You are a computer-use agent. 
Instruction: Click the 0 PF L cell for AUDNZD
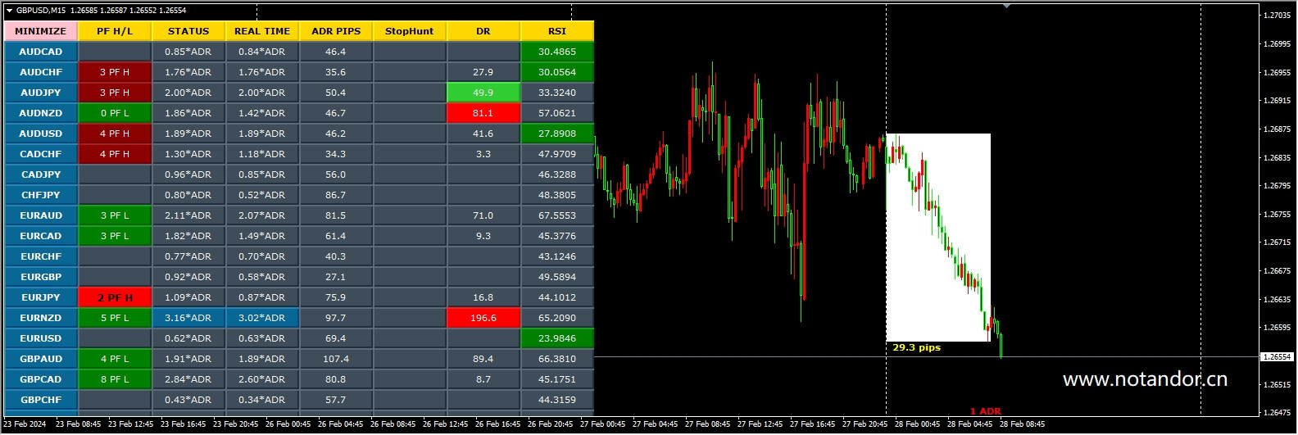coord(115,113)
